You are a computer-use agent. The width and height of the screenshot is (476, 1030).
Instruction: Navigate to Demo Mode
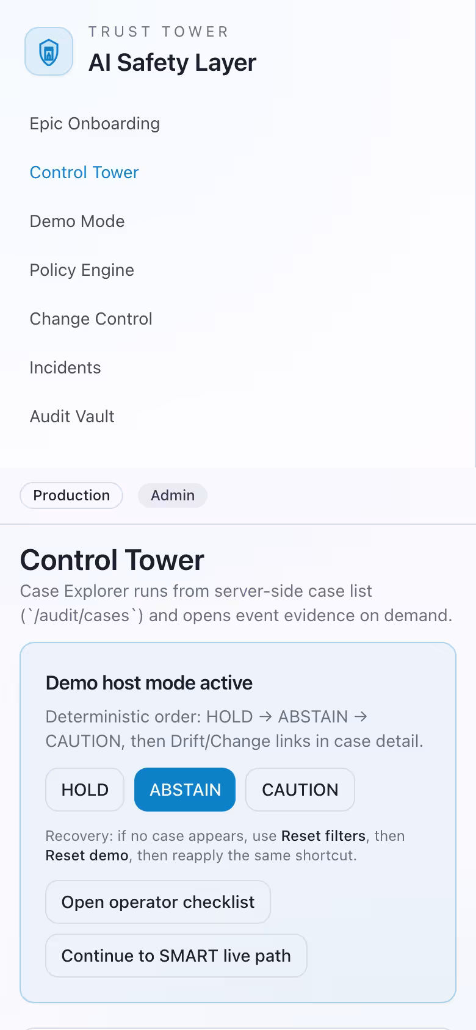(x=77, y=221)
